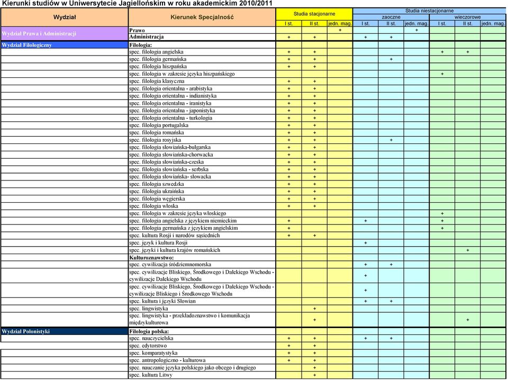Click the plus mark in the Prawo row under stacjonarne jedn. mag.
Screen dimensions: 508x380
340,30
